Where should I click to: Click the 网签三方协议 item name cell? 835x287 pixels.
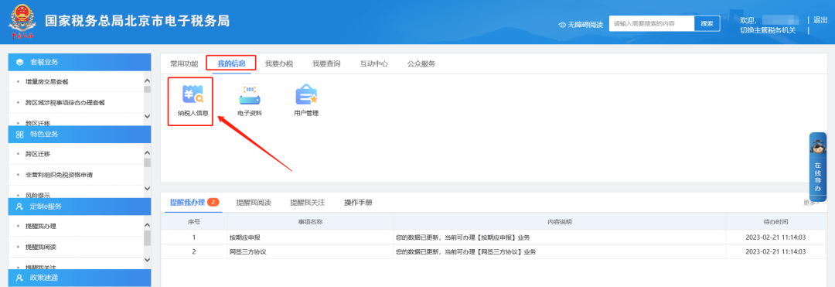[311, 251]
